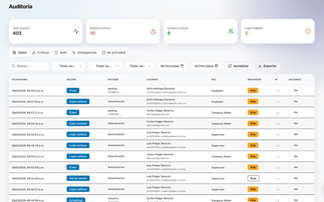Click the refresh icon inside Actualizar button
Viewport: 324px width, 202px height.
230,66
